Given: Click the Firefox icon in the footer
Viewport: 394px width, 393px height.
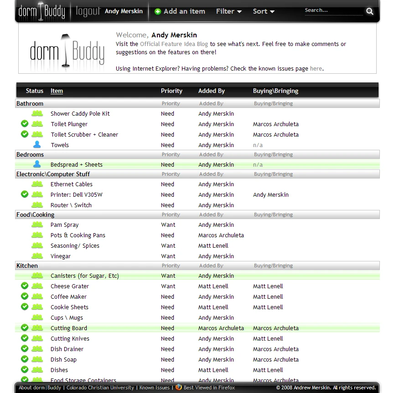Looking at the screenshot, I should (x=179, y=388).
